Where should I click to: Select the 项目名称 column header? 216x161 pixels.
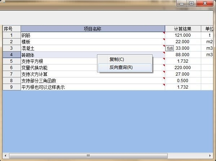tap(93, 29)
